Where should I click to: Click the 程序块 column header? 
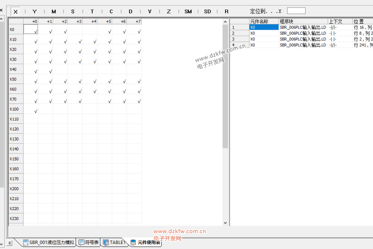(x=303, y=22)
